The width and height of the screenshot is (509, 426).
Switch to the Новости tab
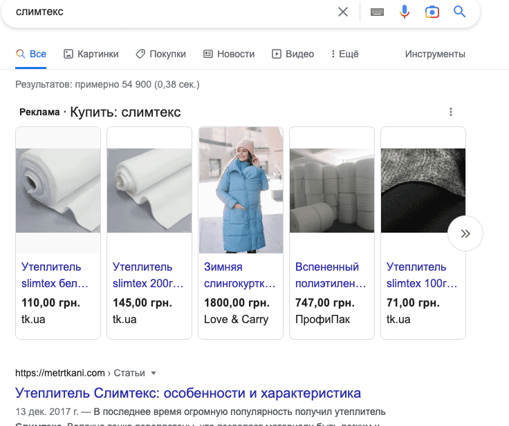229,54
